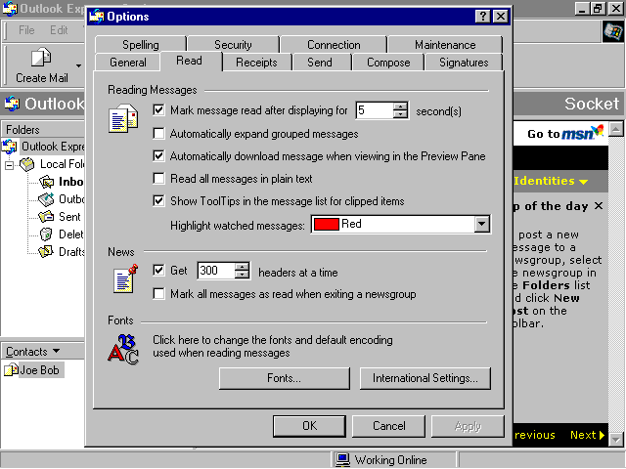Click the Outbox folder icon
626x469 pixels.
(46, 199)
